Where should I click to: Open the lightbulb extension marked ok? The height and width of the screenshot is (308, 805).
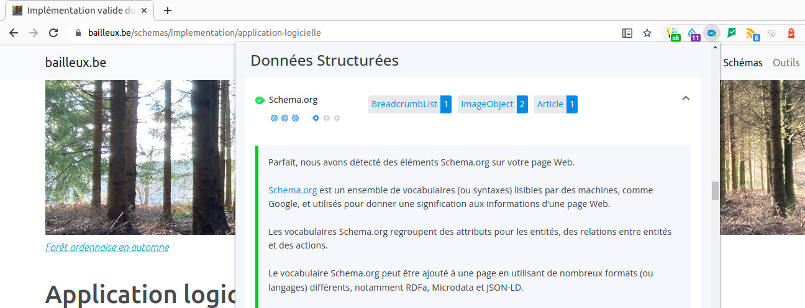click(673, 34)
